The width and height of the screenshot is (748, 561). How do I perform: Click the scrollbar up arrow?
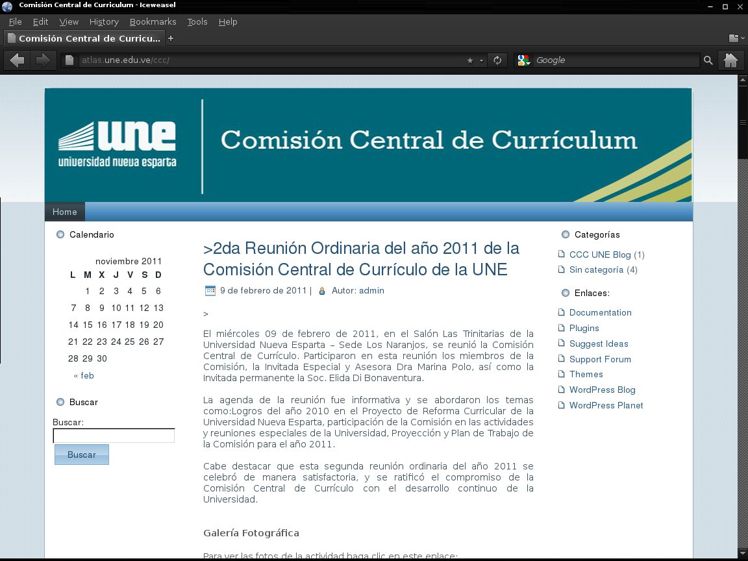pos(743,80)
